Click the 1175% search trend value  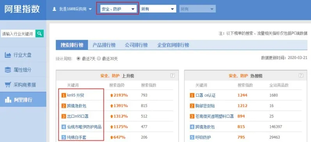pyautogui.click(x=119, y=127)
